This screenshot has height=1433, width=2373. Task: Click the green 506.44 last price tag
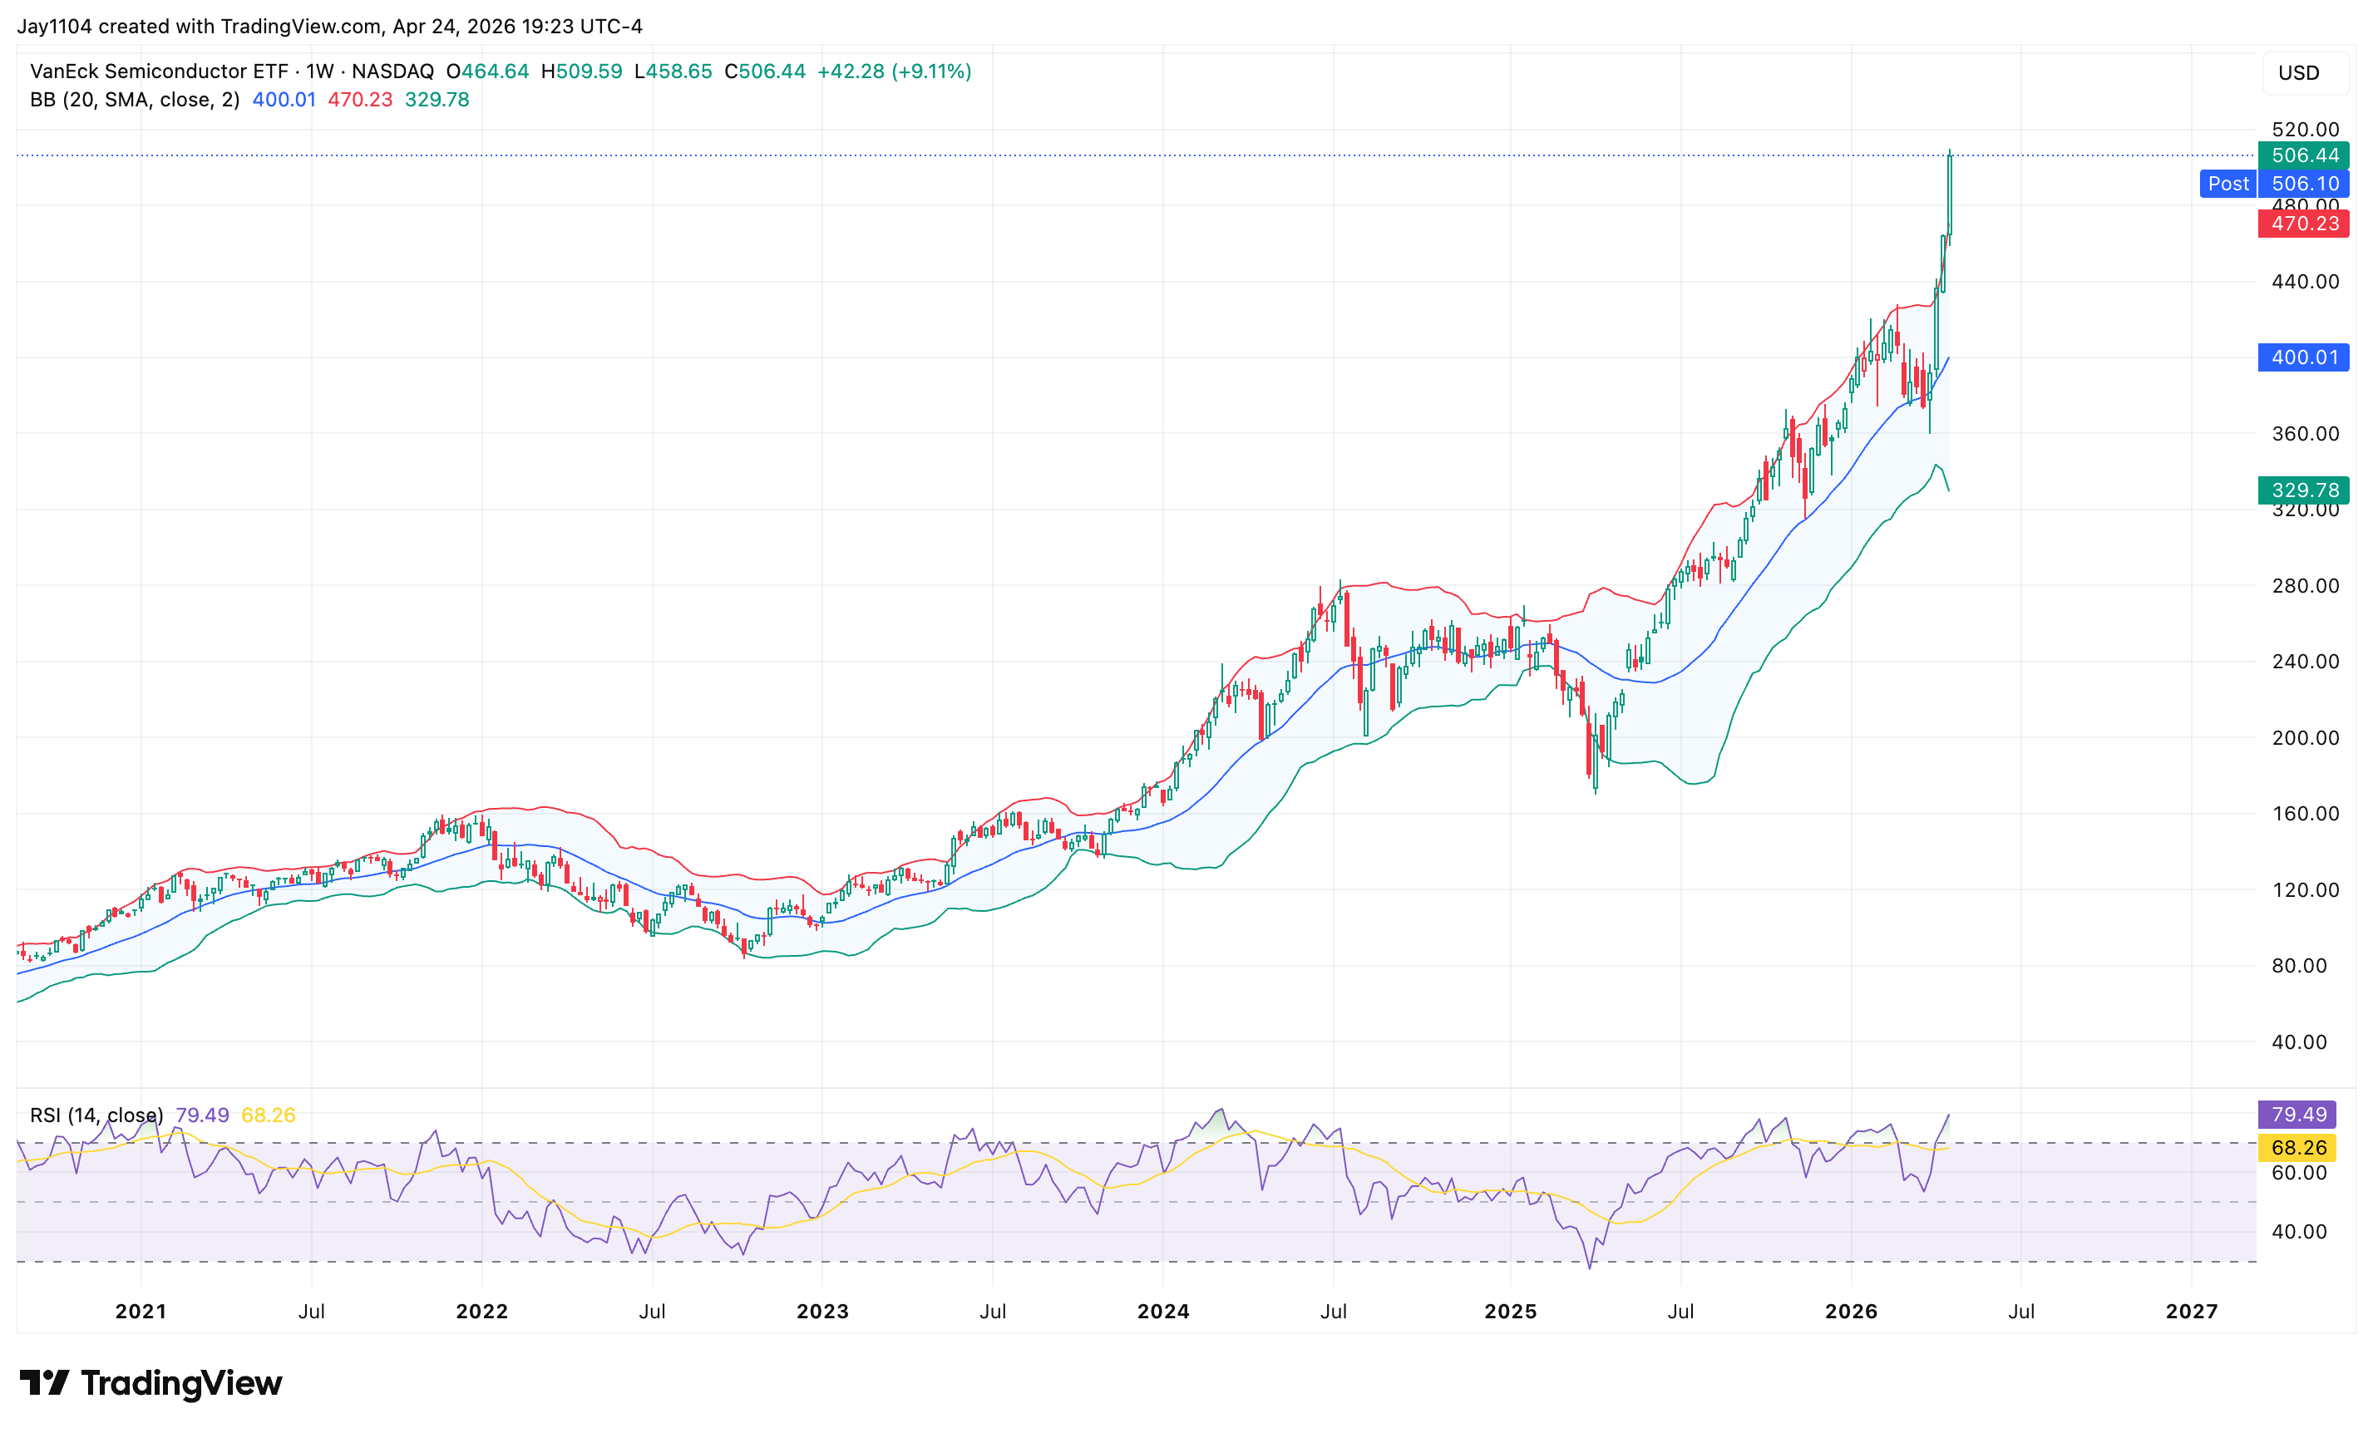pos(2304,155)
